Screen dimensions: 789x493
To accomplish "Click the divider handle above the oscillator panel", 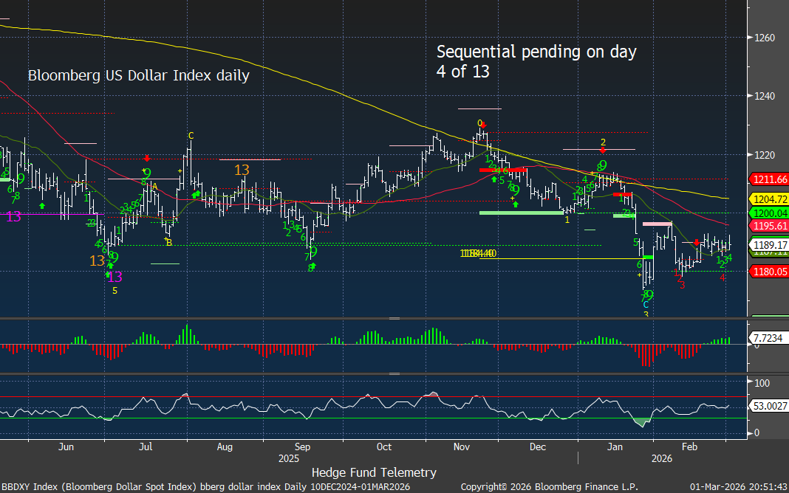I will point(394,373).
